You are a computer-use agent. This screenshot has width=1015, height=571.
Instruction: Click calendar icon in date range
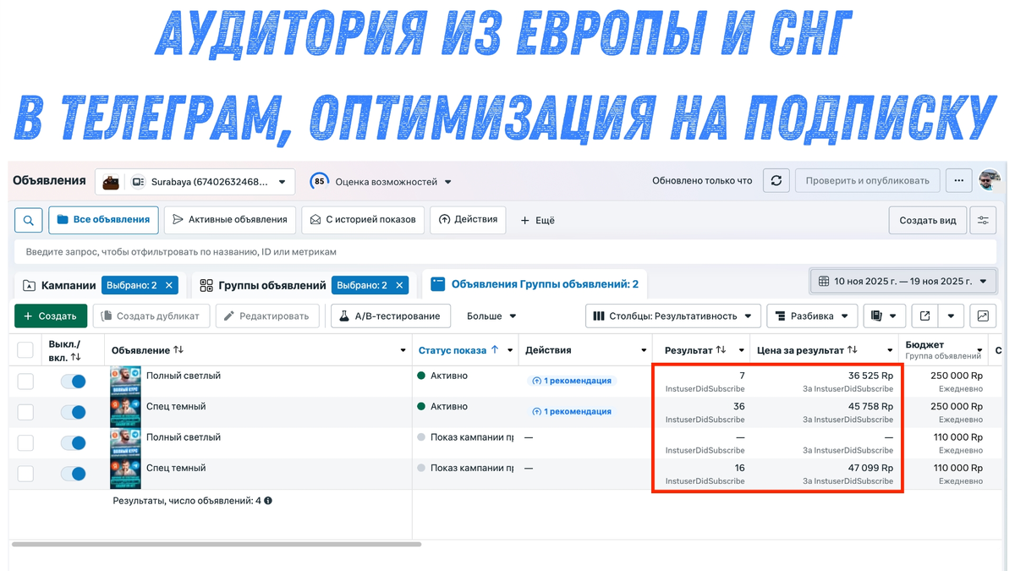824,281
